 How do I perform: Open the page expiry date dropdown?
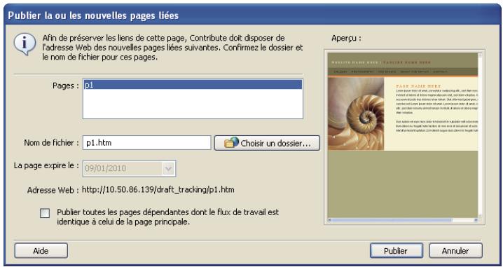point(168,168)
